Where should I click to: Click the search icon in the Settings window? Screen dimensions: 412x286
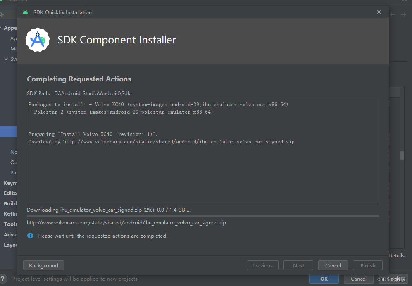(x=2, y=14)
